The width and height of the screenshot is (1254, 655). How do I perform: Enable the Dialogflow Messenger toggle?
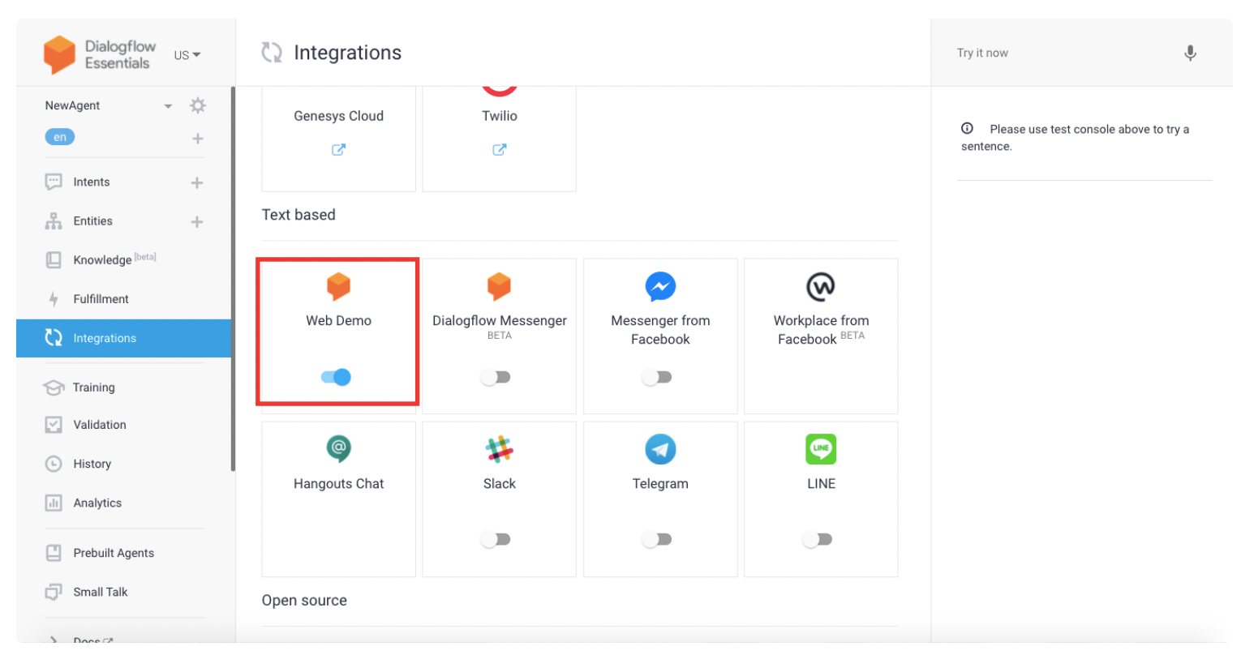(x=496, y=377)
